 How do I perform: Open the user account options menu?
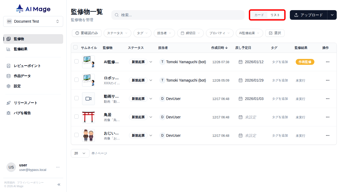pyautogui.click(x=58, y=167)
